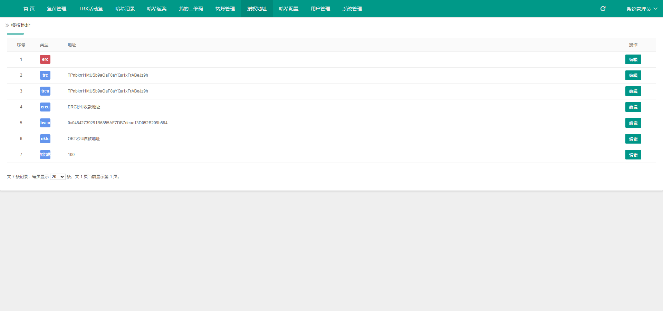The height and width of the screenshot is (311, 663).
Task: Click the bscu type badge
Action: 45,123
